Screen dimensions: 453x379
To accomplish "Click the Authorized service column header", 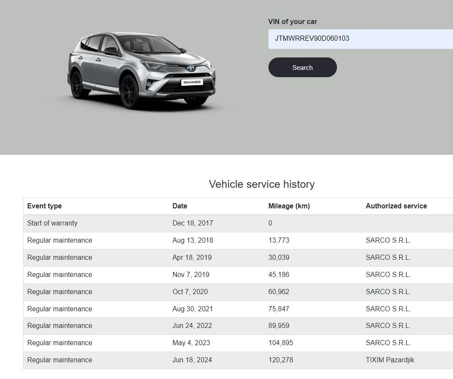I will click(396, 206).
